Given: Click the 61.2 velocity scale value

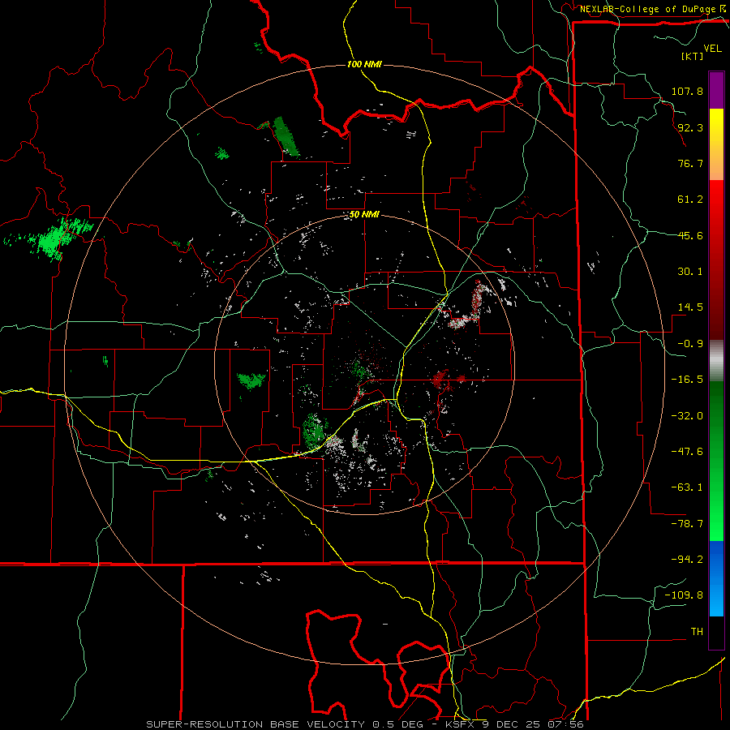Looking at the screenshot, I should click(690, 200).
